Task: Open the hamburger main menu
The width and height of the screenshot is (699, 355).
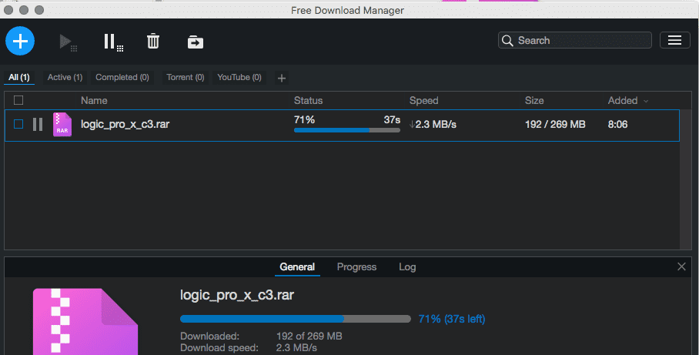Action: [674, 41]
